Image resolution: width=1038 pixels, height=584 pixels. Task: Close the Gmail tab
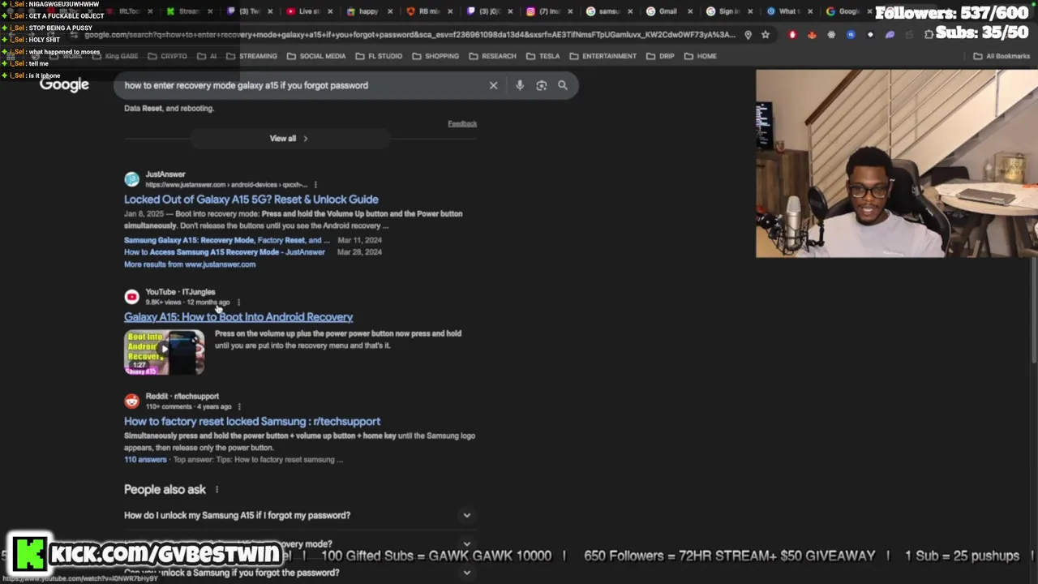(x=689, y=11)
